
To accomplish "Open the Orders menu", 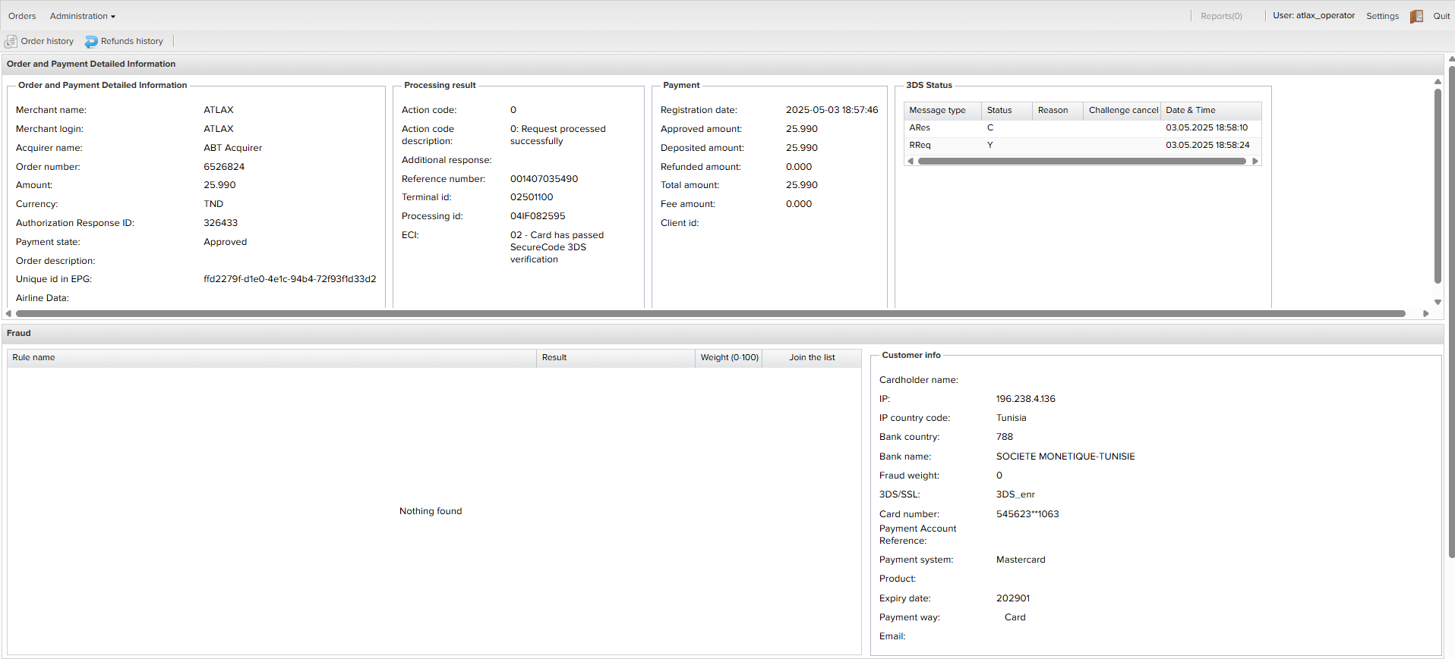I will coord(22,16).
